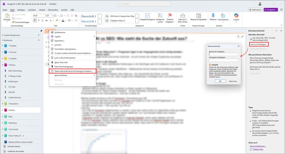
Task: Click the Transkribieren icon
Action: tap(223, 16)
